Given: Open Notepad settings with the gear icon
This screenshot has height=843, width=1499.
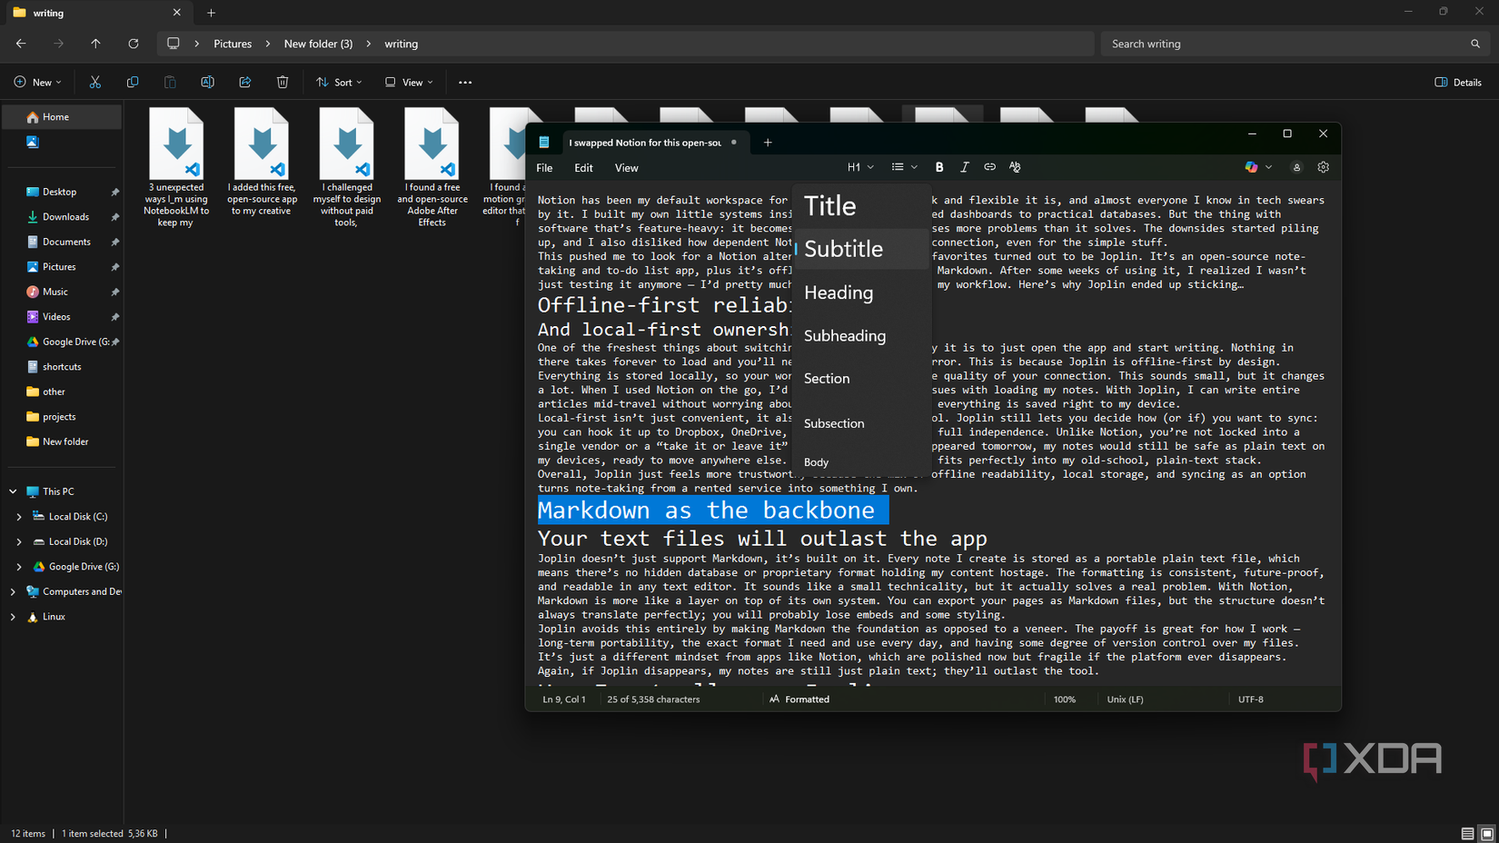Looking at the screenshot, I should [x=1323, y=166].
